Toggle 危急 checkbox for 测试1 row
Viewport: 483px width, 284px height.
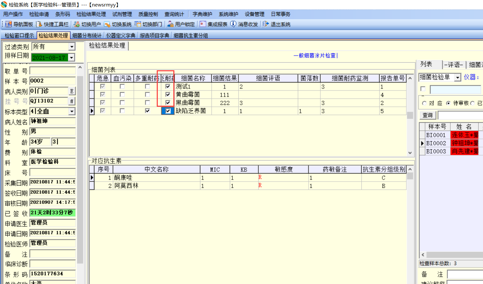[103, 87]
